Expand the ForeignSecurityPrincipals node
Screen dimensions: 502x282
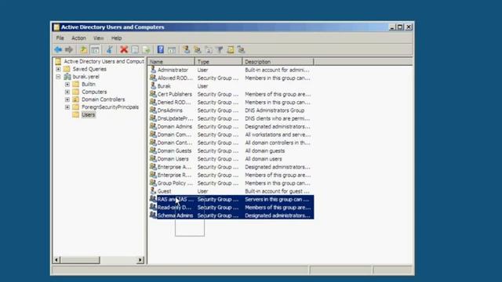point(67,107)
